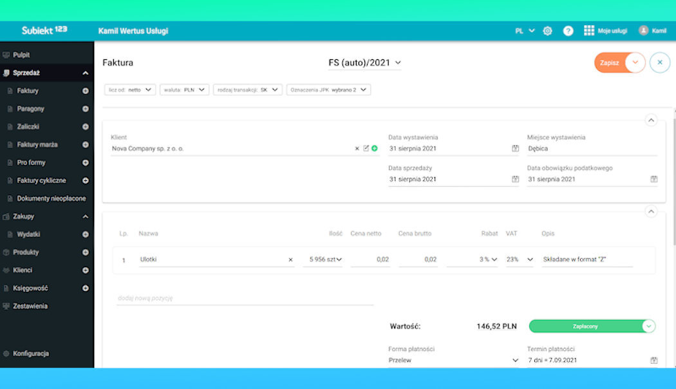This screenshot has width=676, height=389.
Task: Collapse the Sprzedaż sidebar section
Action: click(x=86, y=73)
